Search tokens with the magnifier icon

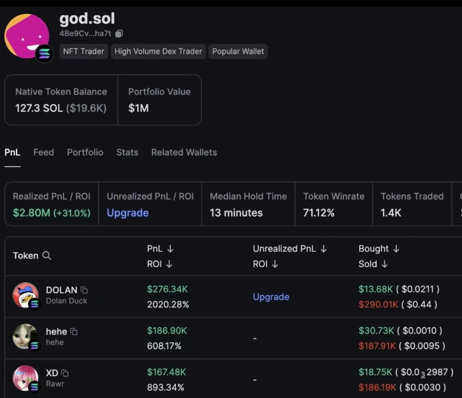coord(47,255)
